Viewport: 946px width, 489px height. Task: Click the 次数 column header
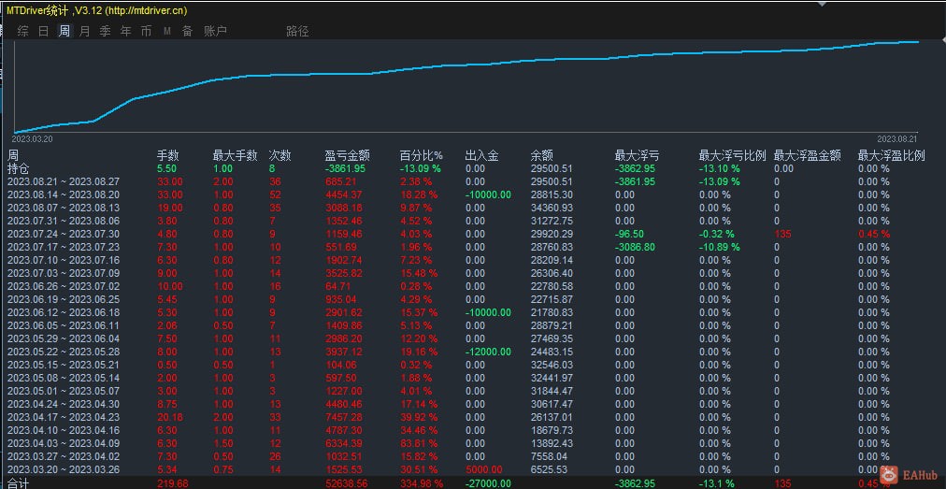(279, 156)
